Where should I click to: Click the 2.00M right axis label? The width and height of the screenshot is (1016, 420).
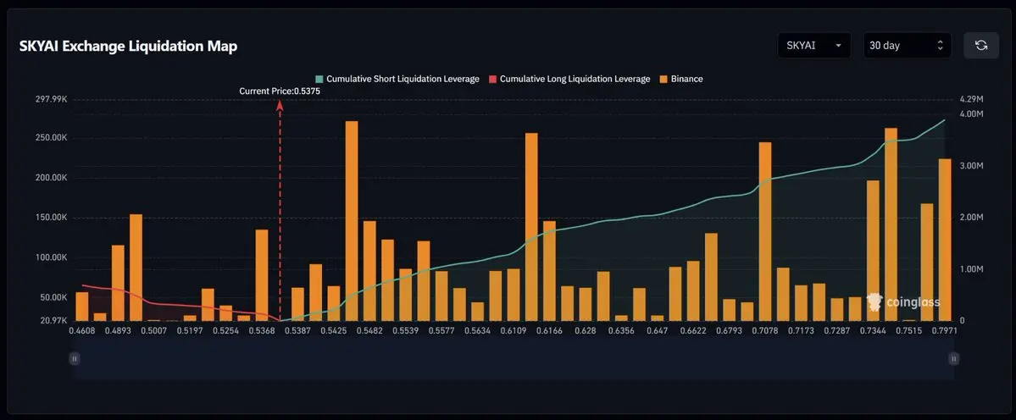pyautogui.click(x=971, y=218)
